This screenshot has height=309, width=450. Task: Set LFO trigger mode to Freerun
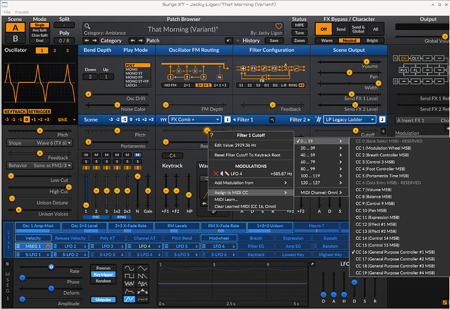point(103,268)
